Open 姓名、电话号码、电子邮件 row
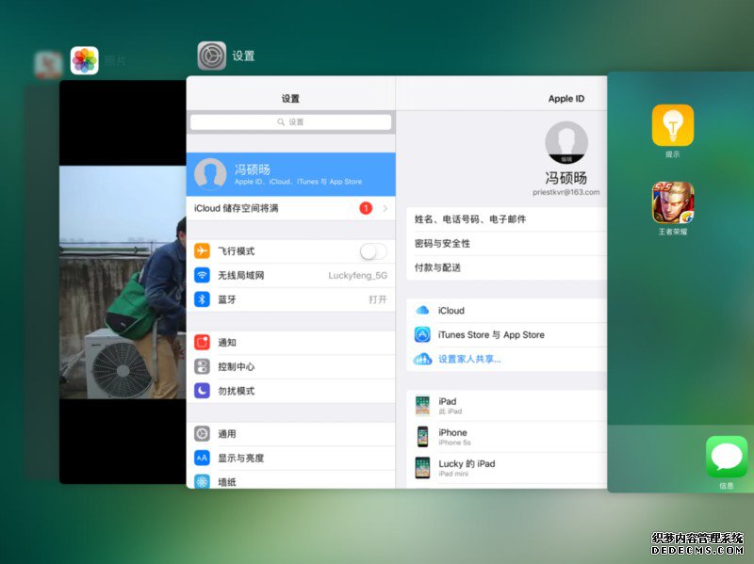754x564 pixels. click(x=506, y=219)
